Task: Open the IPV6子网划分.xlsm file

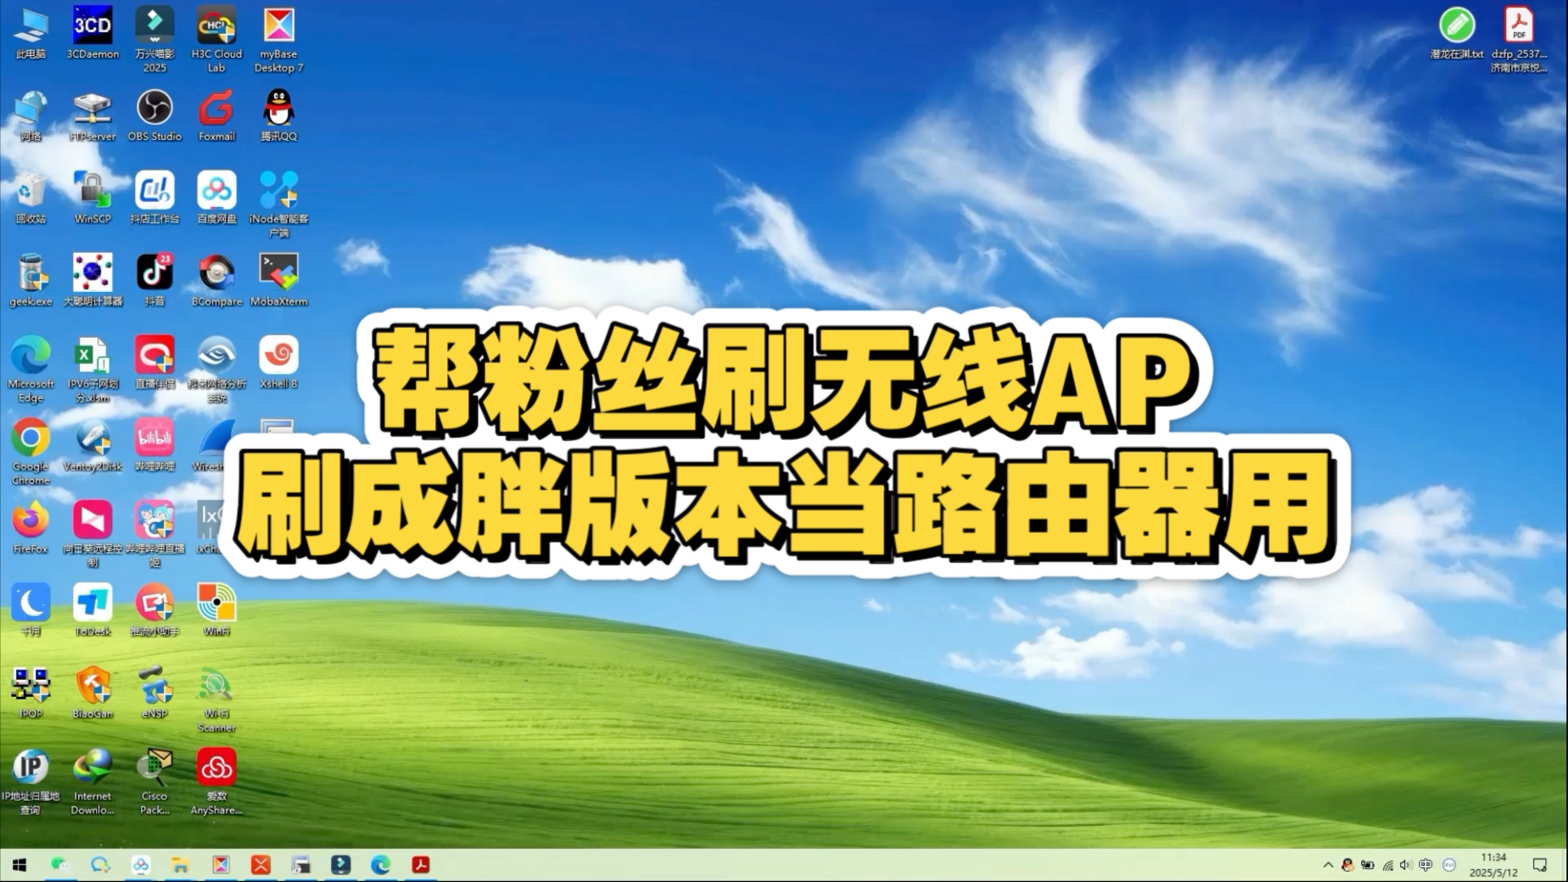Action: click(92, 369)
